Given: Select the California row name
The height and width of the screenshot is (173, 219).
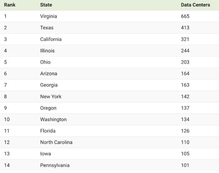Looking at the screenshot, I should pyautogui.click(x=51, y=39).
